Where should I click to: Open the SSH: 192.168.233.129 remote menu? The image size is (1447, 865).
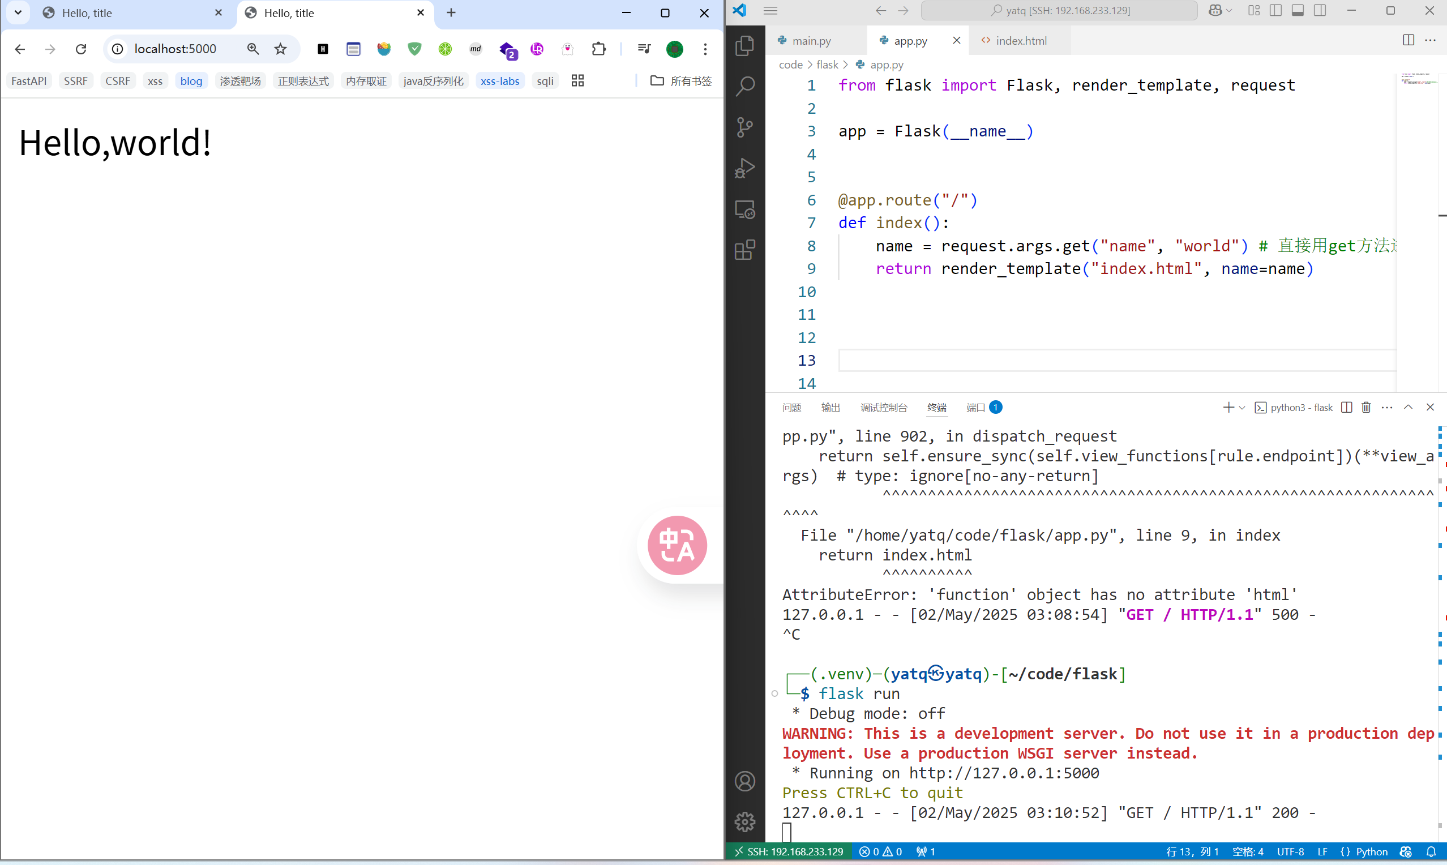(789, 851)
